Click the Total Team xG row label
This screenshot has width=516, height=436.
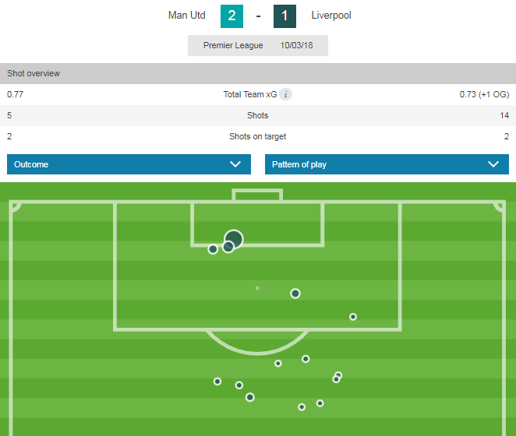(249, 94)
